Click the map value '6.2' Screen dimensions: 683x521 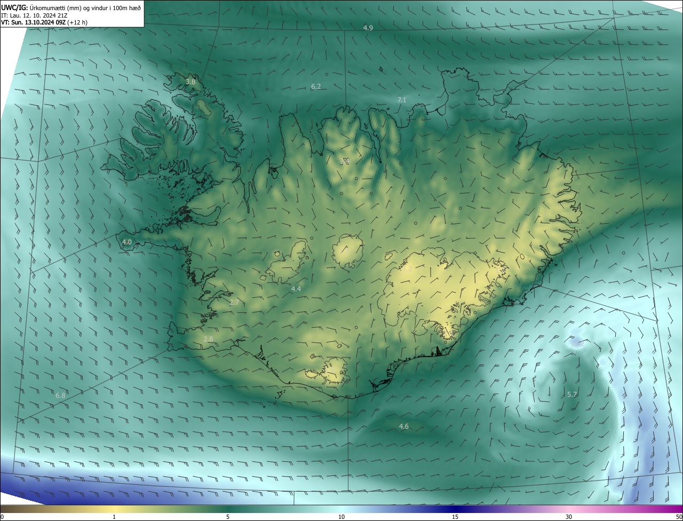click(316, 86)
